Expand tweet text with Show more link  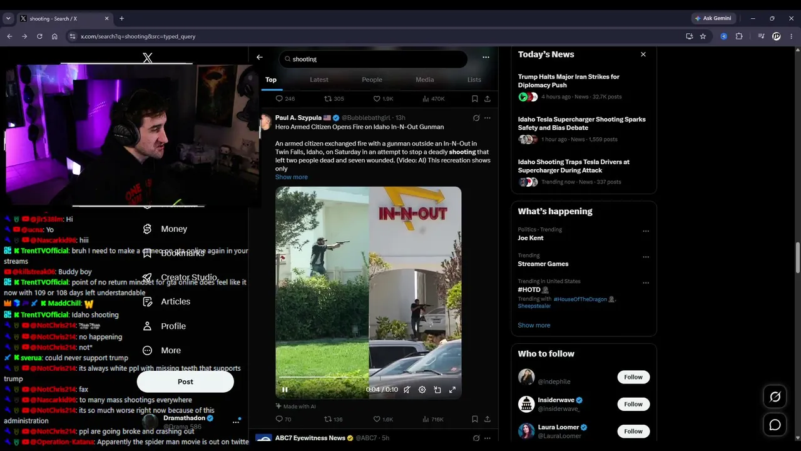coord(292,177)
